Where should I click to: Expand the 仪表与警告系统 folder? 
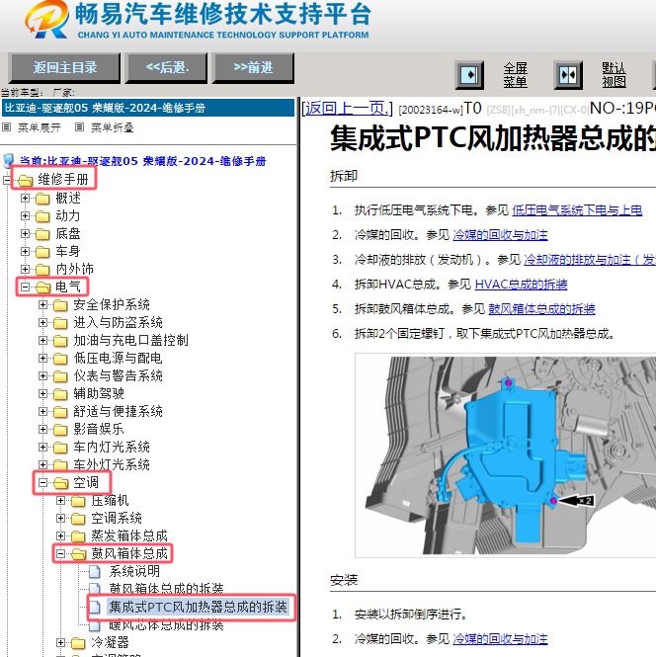click(42, 375)
